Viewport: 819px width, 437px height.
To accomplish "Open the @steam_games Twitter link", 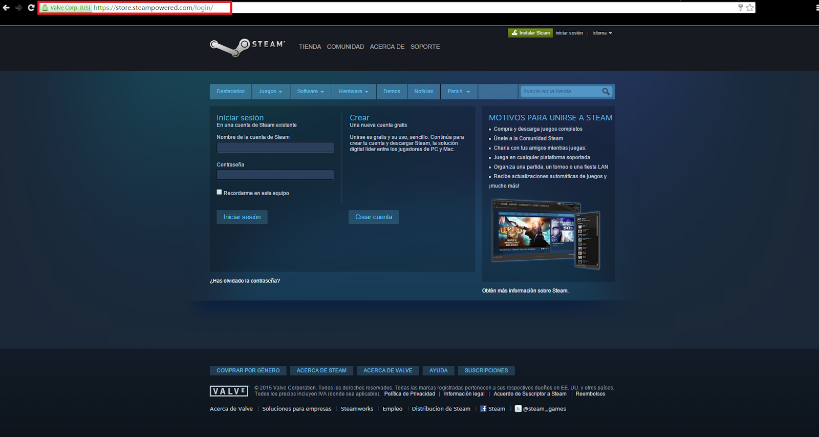I will (541, 409).
